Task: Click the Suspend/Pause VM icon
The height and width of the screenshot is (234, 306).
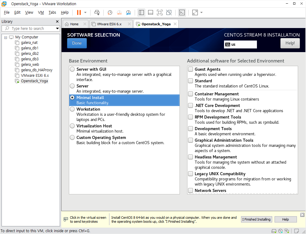Action: pos(79,12)
